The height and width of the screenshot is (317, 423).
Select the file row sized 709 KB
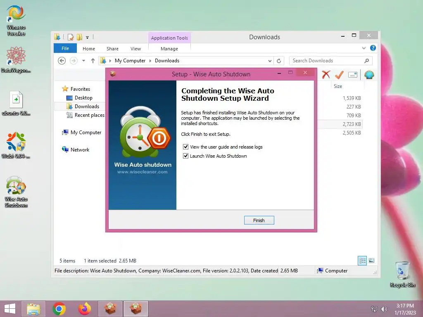[354, 116]
